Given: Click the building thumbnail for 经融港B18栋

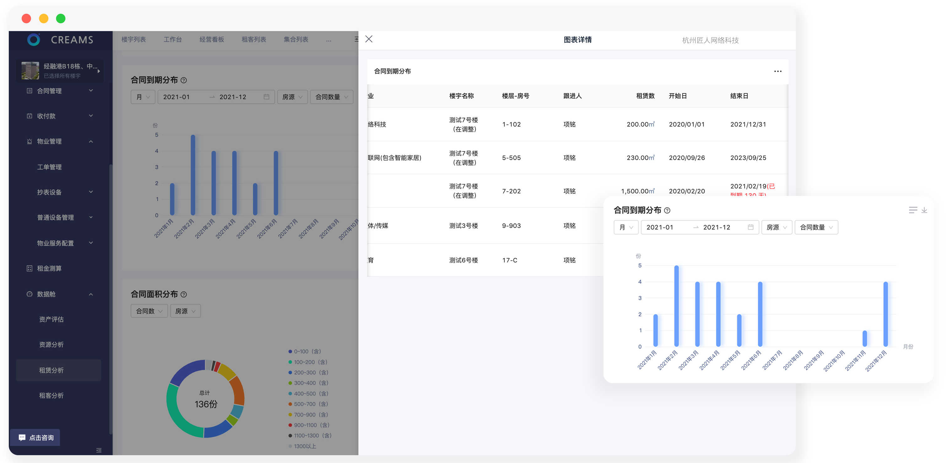Looking at the screenshot, I should tap(30, 70).
